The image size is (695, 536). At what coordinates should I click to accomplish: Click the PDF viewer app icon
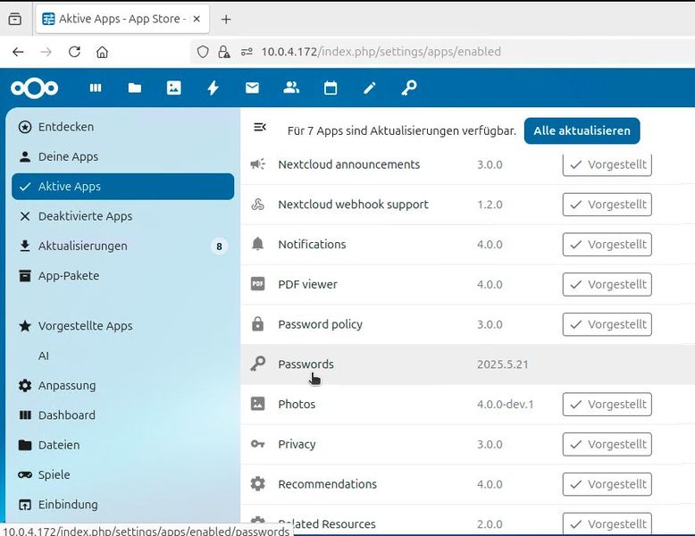pyautogui.click(x=257, y=284)
